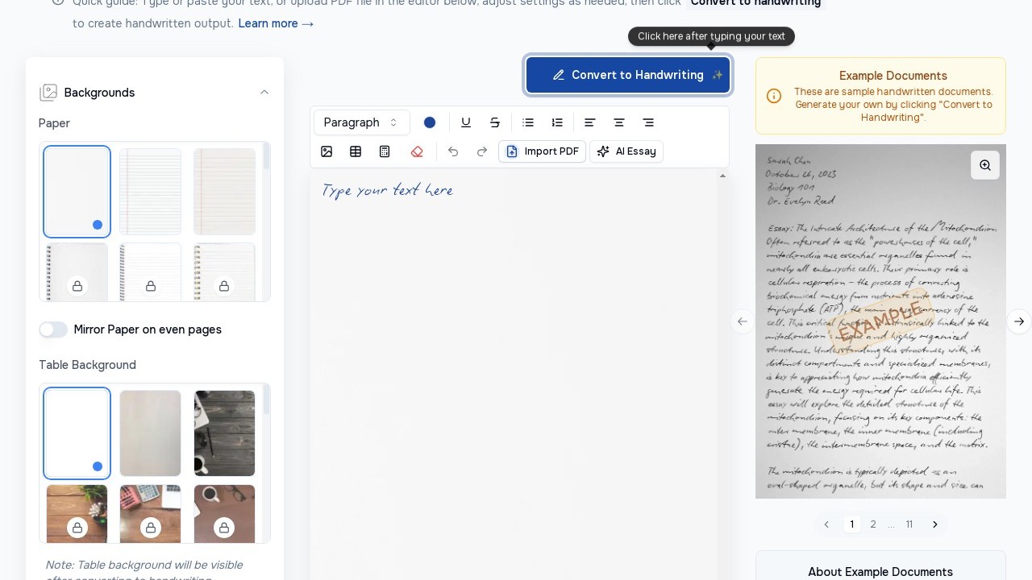
Task: Center align the text
Action: coord(619,122)
